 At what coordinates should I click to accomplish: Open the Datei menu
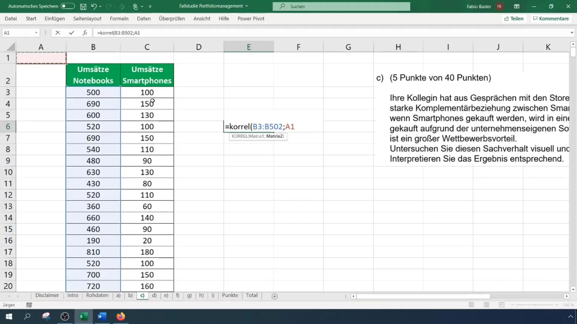pos(11,19)
